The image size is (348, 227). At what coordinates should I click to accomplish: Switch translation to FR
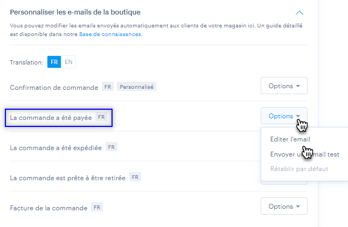pyautogui.click(x=54, y=62)
